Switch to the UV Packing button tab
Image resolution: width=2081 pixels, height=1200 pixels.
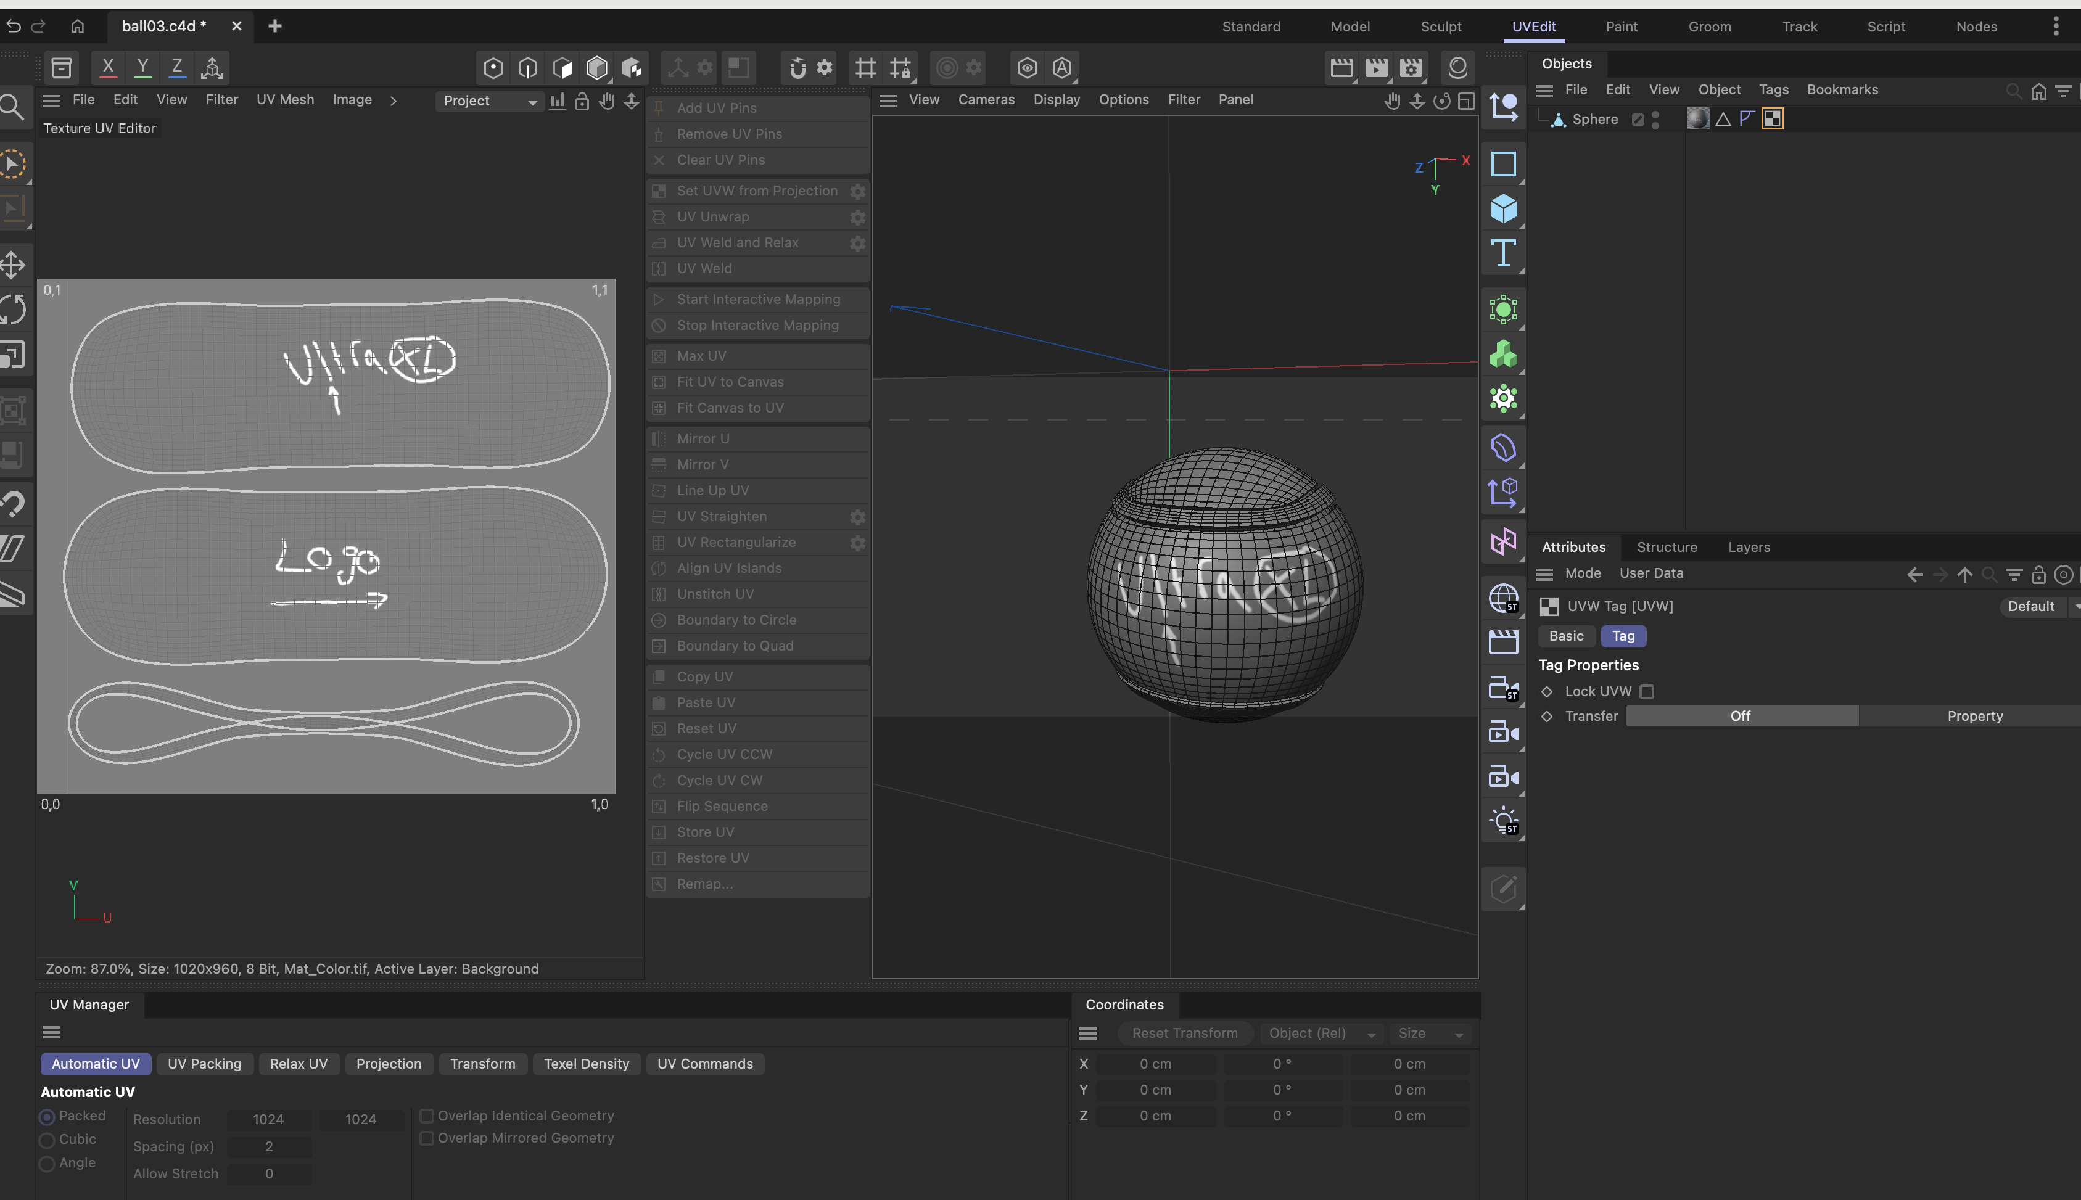(204, 1064)
